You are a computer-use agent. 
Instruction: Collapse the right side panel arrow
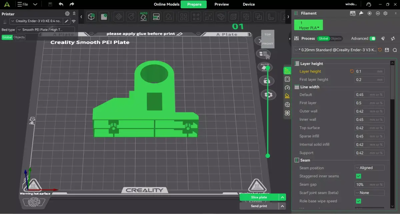click(289, 39)
